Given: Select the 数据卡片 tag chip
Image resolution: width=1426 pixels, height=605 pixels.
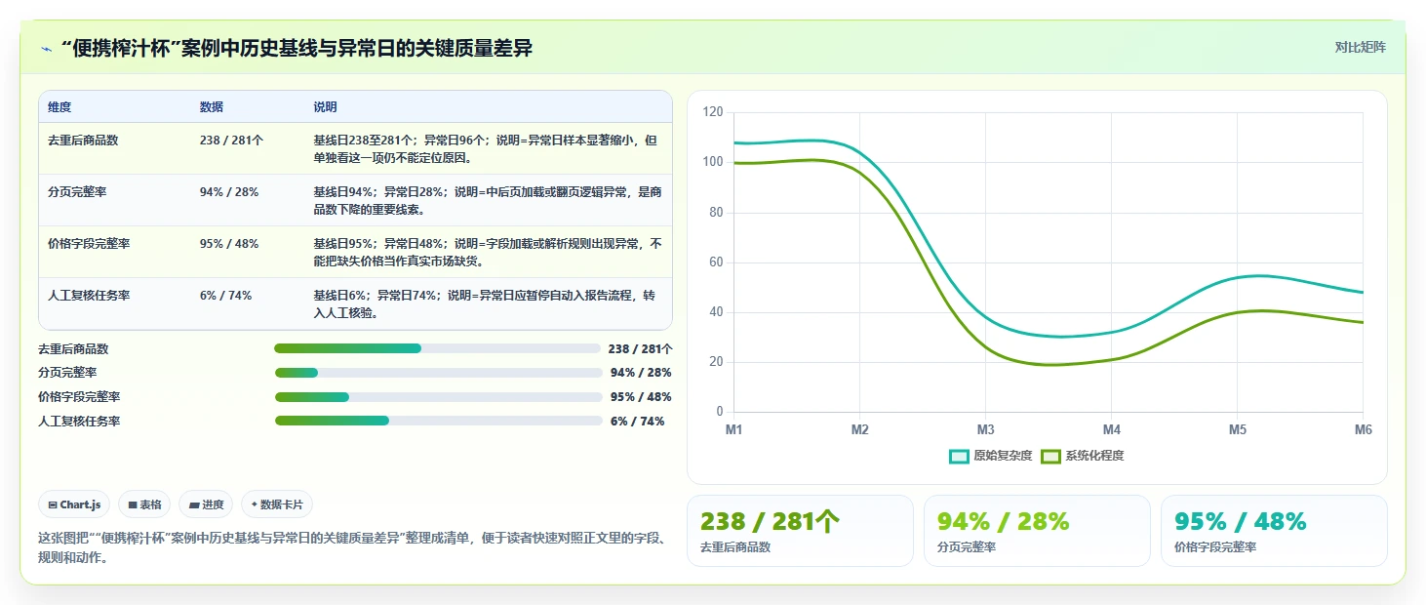Looking at the screenshot, I should pos(277,504).
